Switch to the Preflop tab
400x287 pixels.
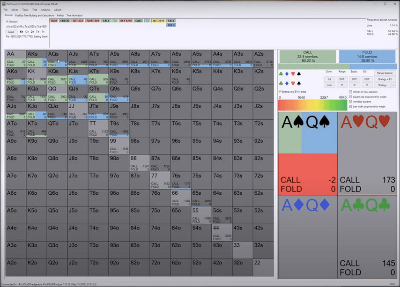point(60,15)
